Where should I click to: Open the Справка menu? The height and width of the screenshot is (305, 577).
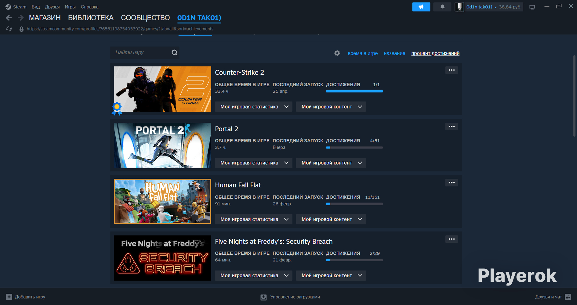coord(89,7)
